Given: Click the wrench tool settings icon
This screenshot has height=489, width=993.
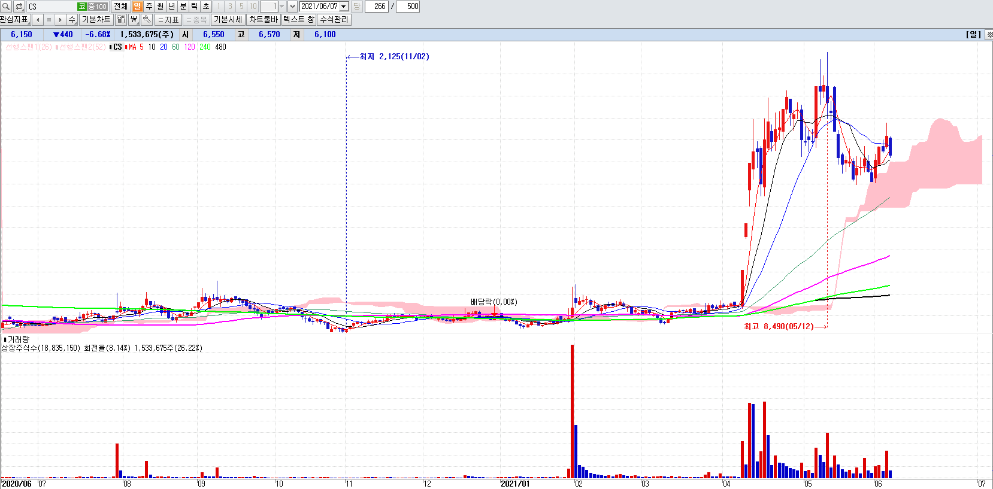Looking at the screenshot, I should pyautogui.click(x=147, y=20).
